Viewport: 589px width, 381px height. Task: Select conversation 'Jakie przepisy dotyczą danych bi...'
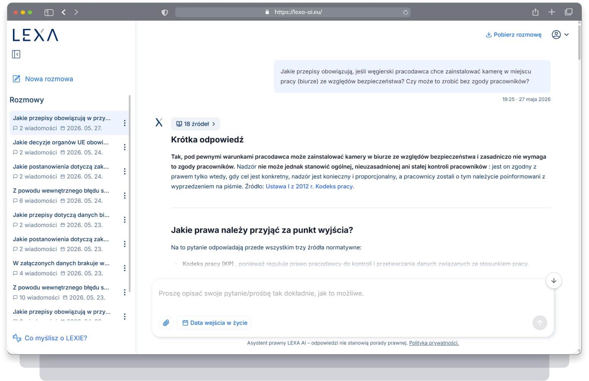point(69,220)
